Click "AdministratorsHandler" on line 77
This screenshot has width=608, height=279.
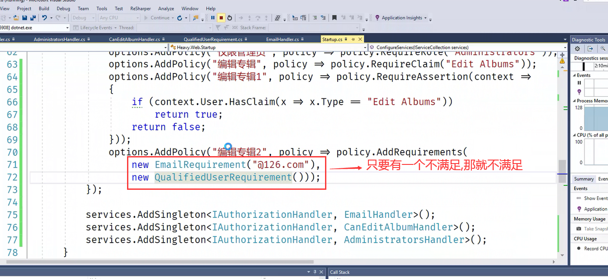click(x=404, y=240)
